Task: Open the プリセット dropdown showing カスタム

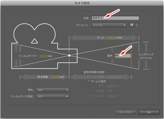Action: click(109, 25)
